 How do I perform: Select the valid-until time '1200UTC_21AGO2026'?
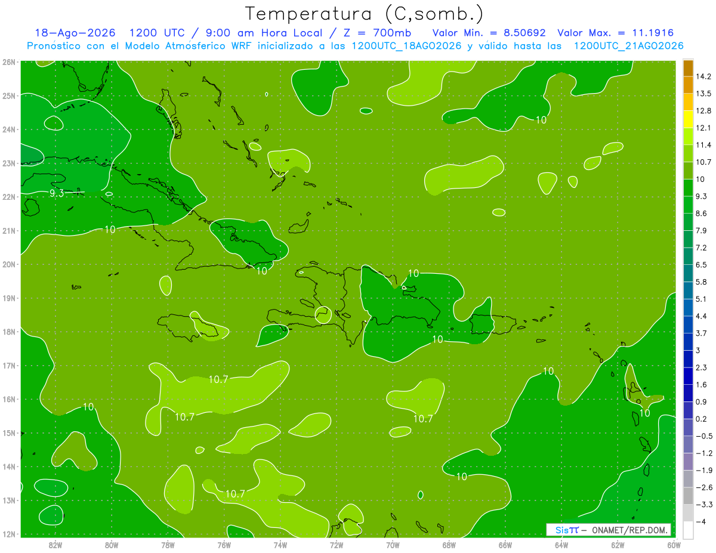(x=628, y=46)
